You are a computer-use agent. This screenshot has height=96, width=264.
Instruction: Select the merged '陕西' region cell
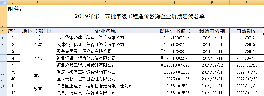point(38,89)
